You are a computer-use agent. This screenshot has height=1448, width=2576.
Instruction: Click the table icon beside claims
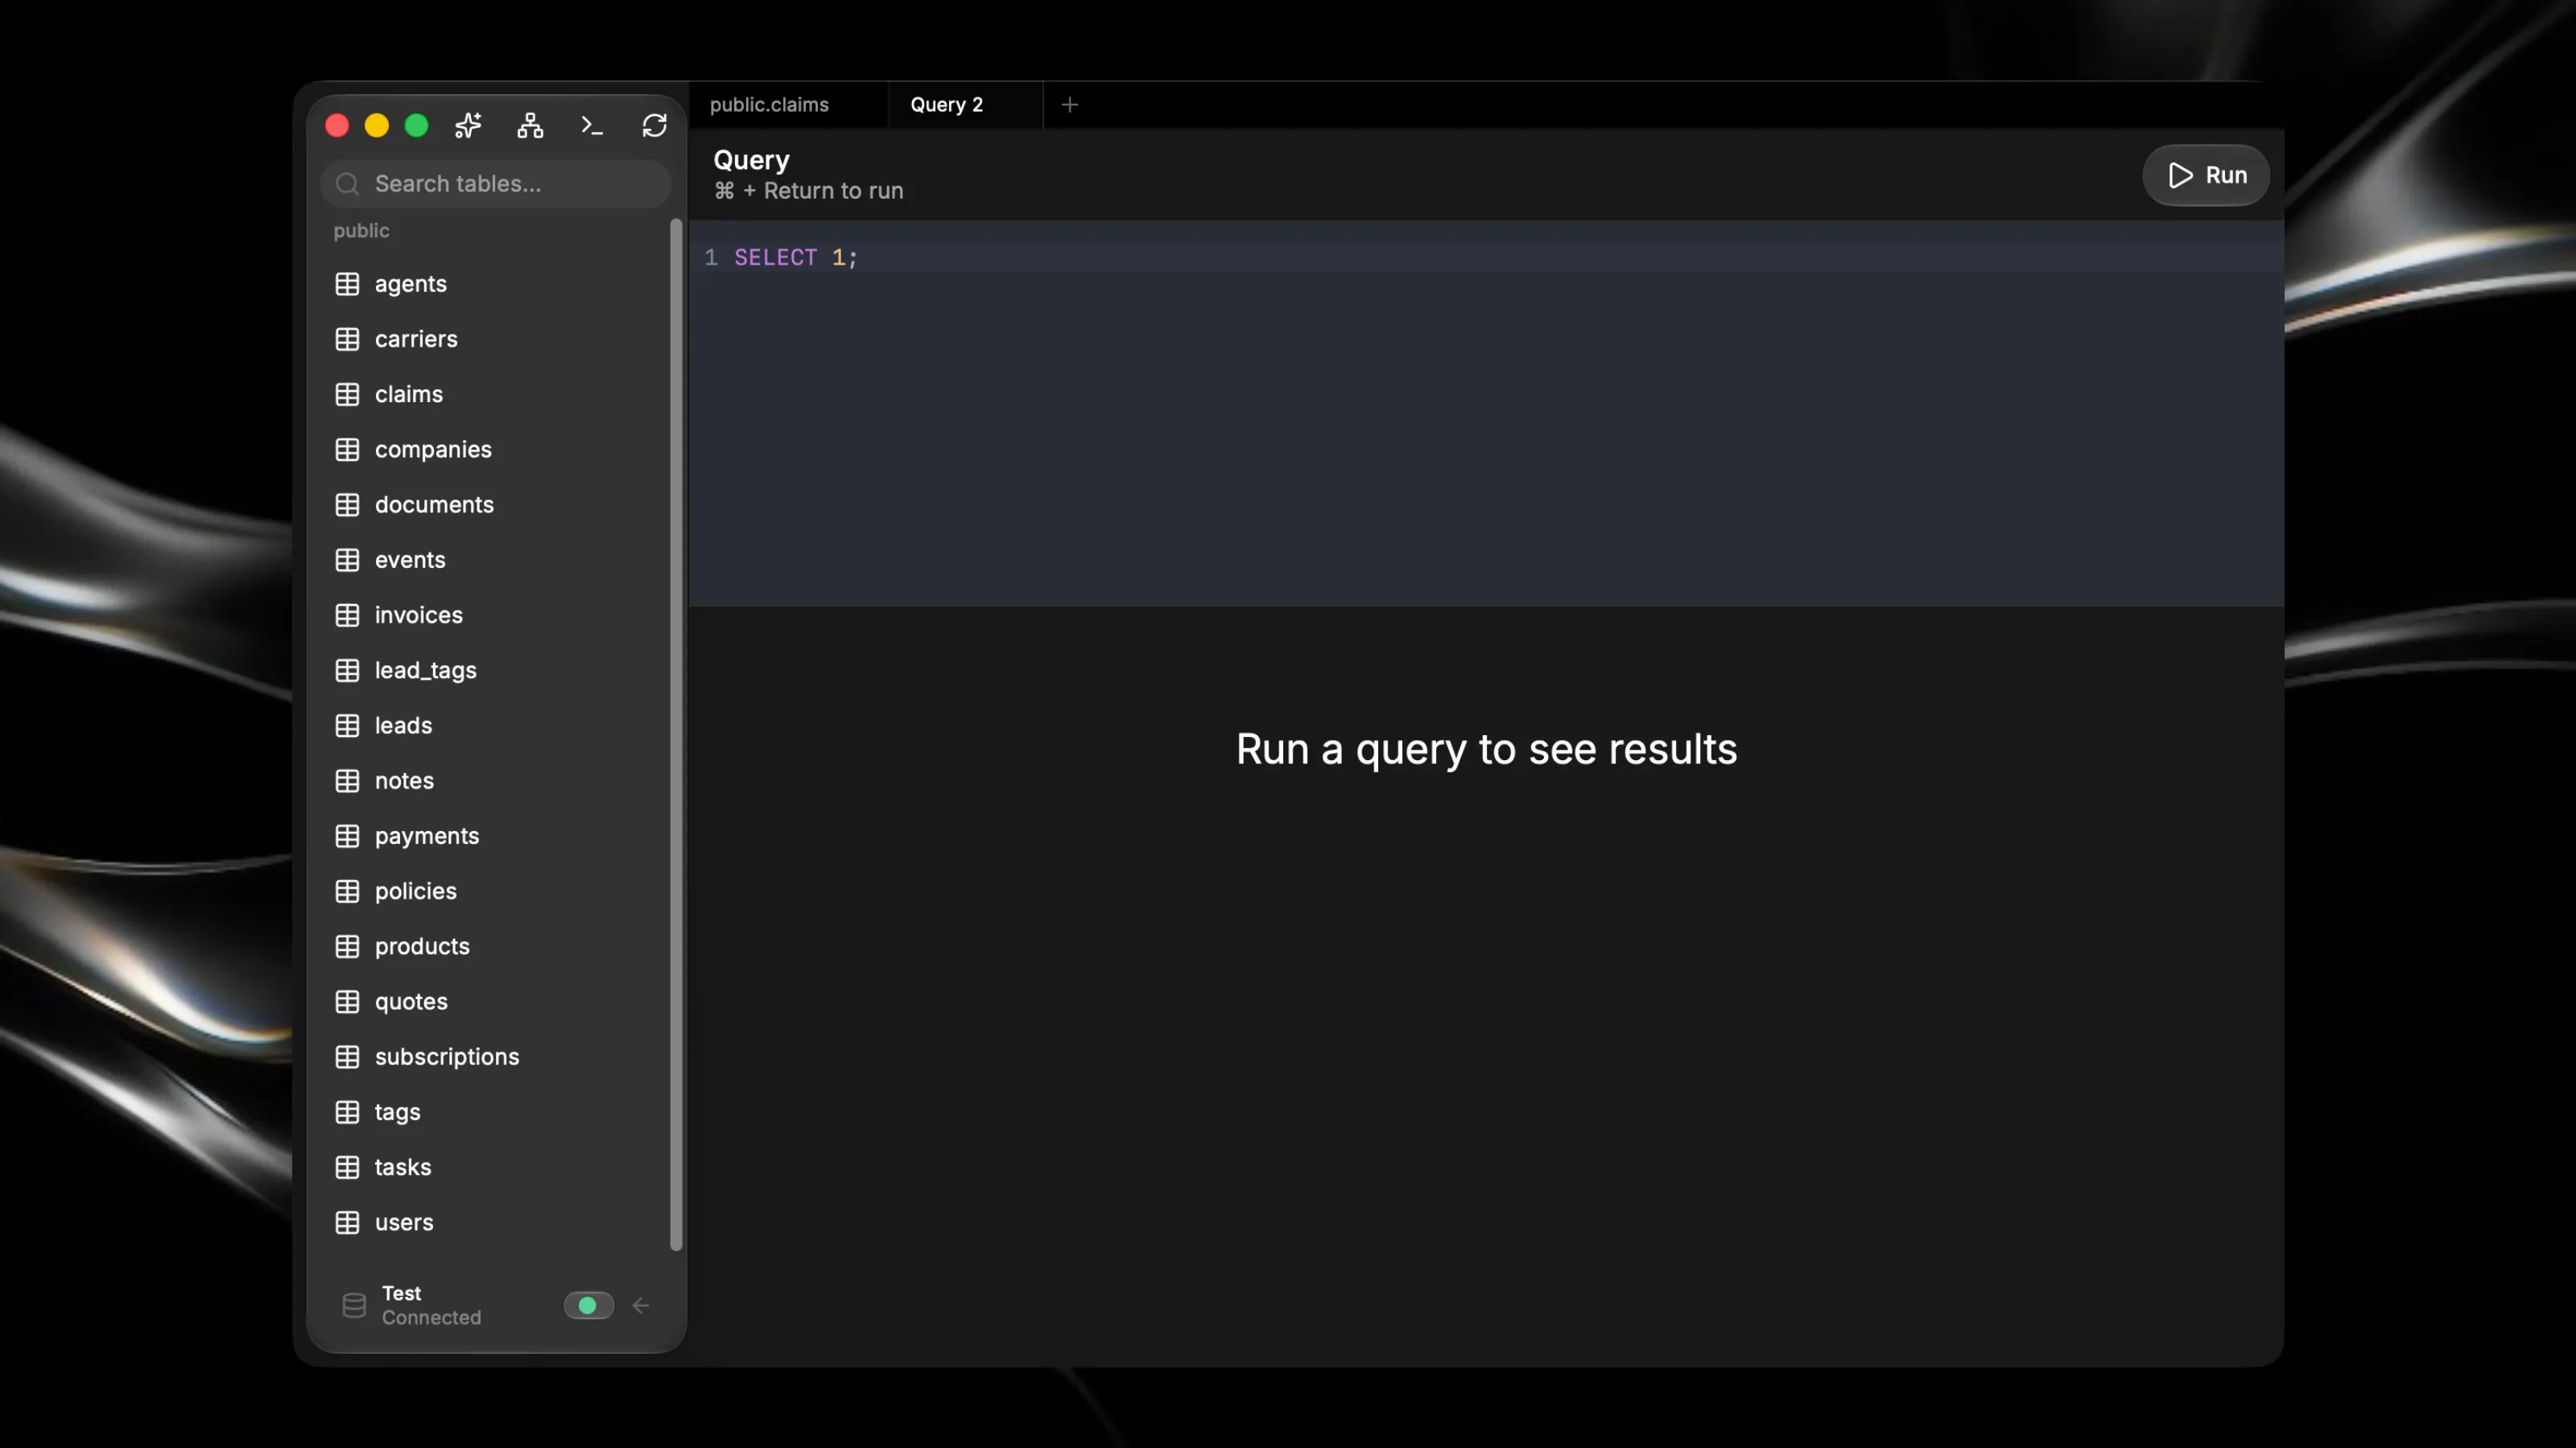click(x=347, y=393)
